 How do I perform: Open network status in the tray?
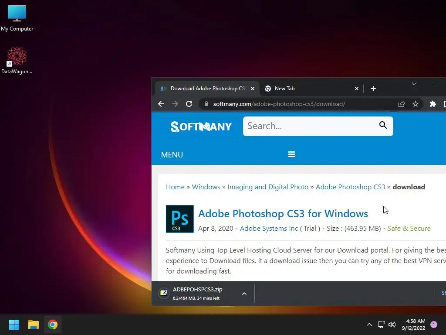[381, 325]
